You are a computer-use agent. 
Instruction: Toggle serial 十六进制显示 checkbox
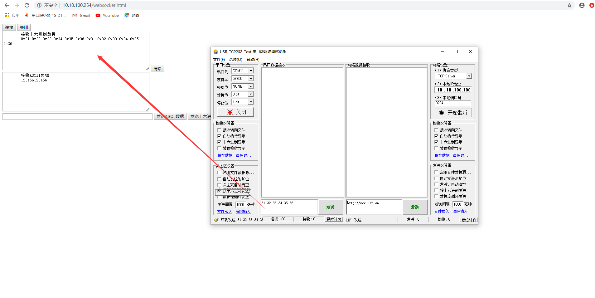219,142
